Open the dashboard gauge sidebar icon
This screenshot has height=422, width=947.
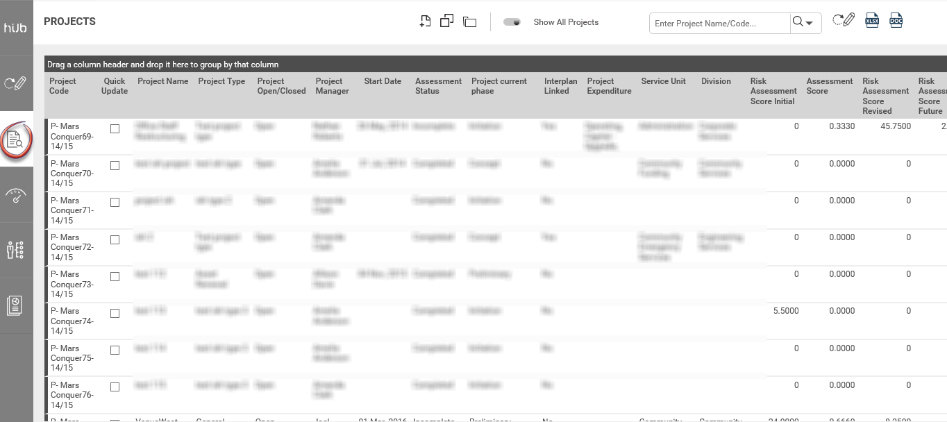pyautogui.click(x=15, y=195)
